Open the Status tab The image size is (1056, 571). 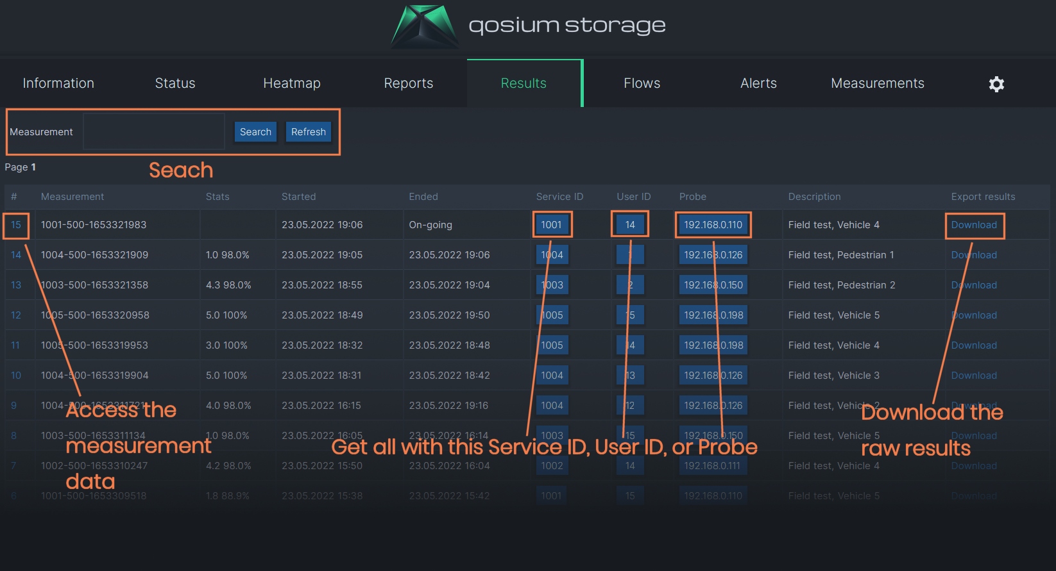click(175, 83)
